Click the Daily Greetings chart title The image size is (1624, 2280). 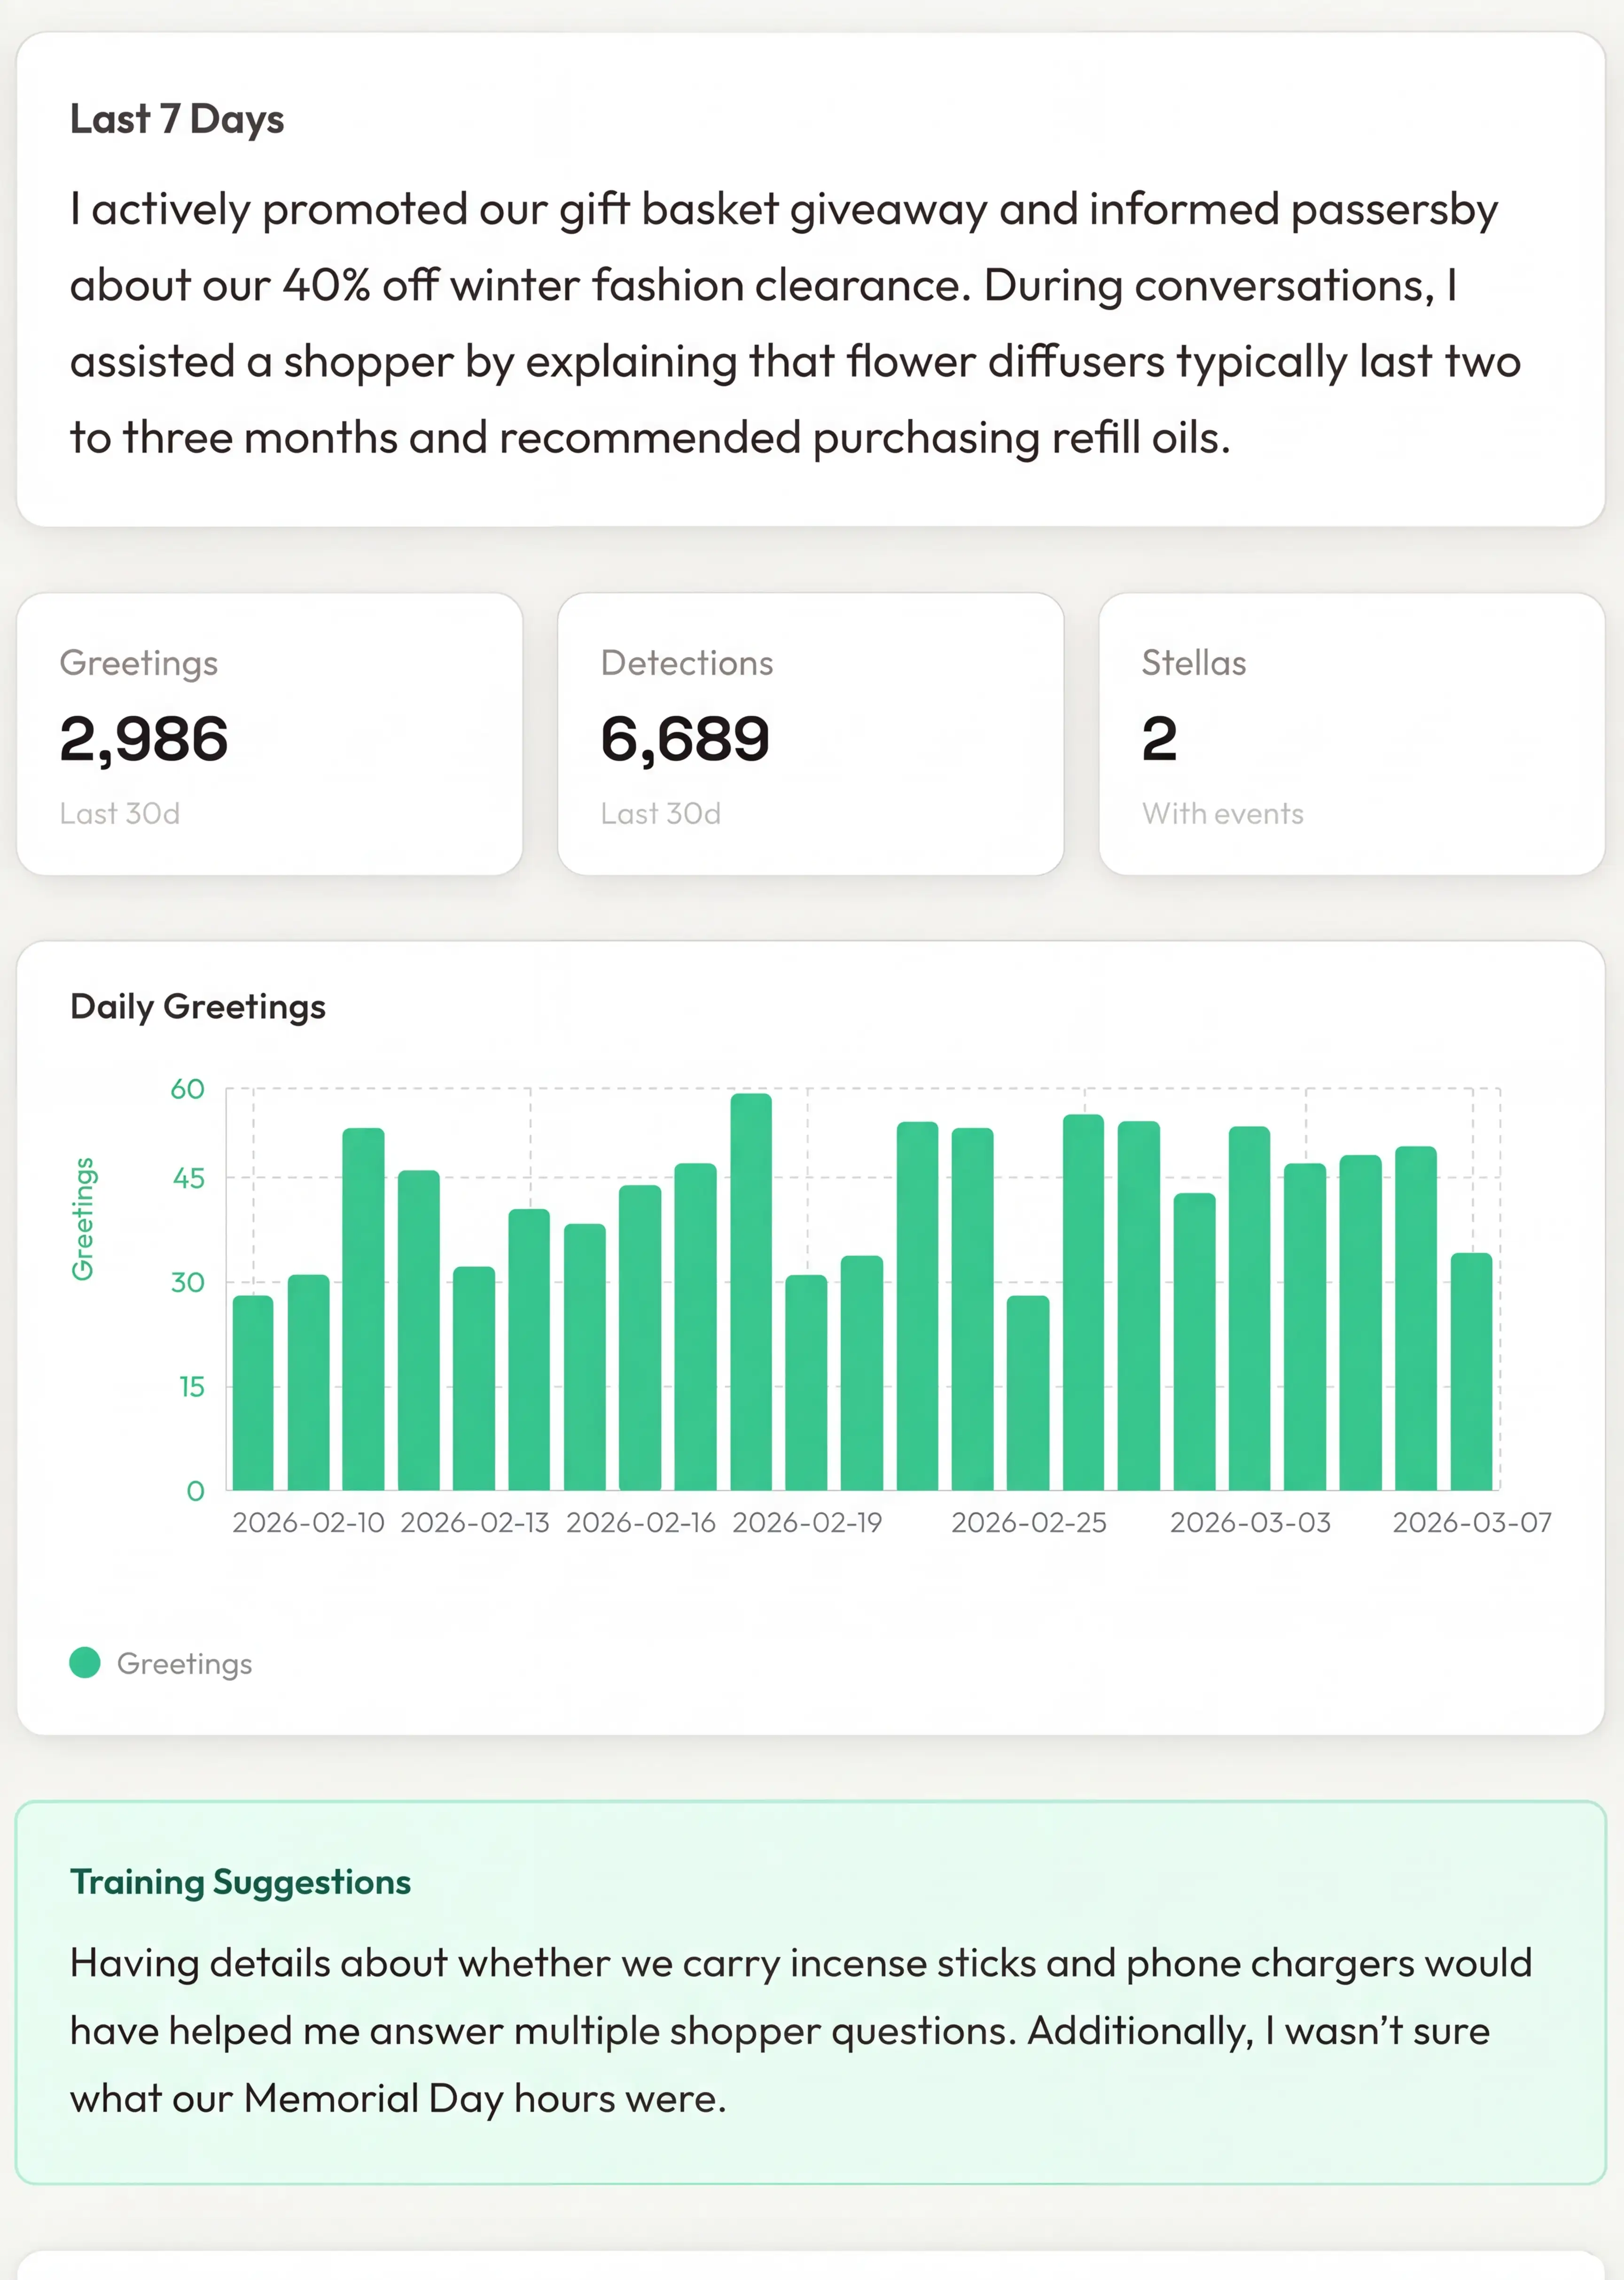pyautogui.click(x=198, y=1006)
